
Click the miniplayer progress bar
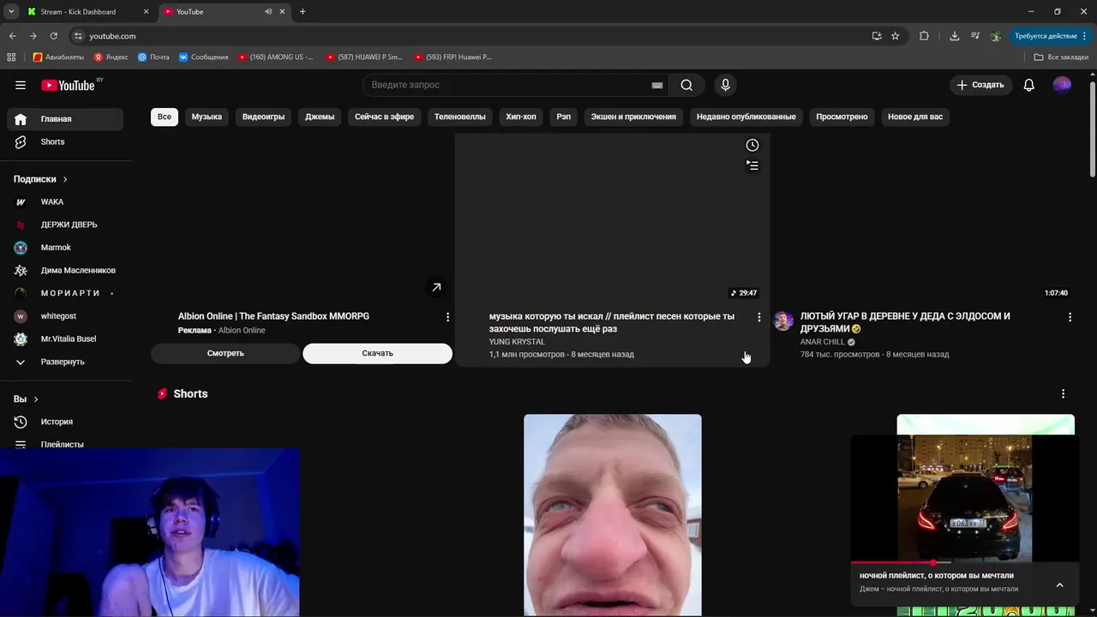click(x=964, y=562)
